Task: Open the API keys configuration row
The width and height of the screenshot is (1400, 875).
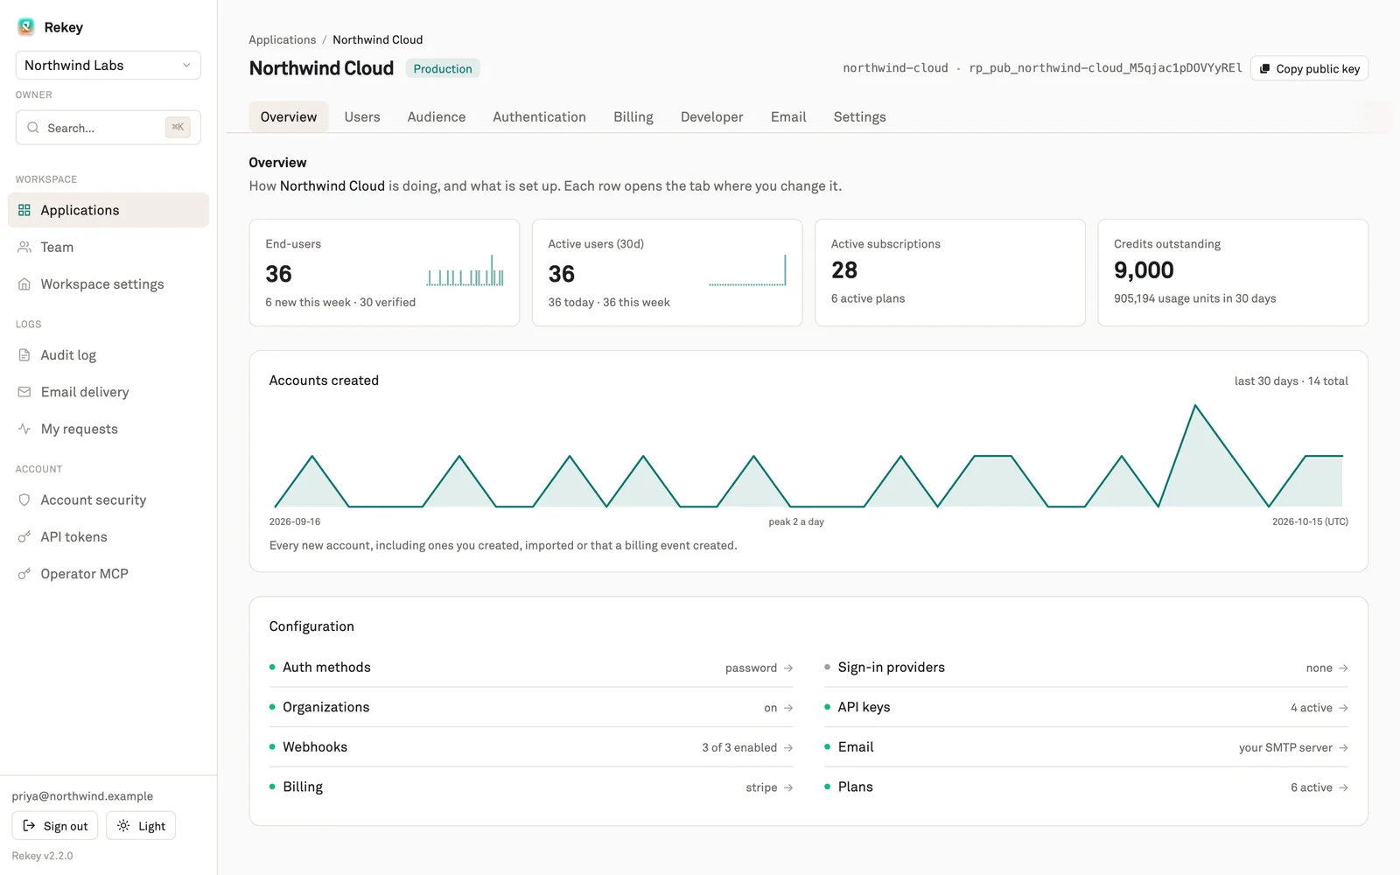Action: [x=1086, y=707]
